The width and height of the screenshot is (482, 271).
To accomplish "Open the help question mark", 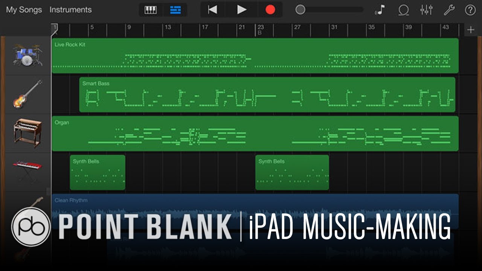I will click(x=470, y=10).
